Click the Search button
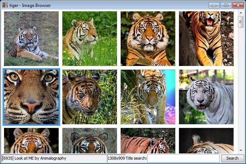The image size is (246, 164). (x=232, y=158)
